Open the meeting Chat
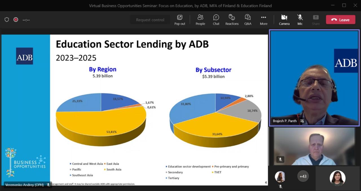 point(216,20)
